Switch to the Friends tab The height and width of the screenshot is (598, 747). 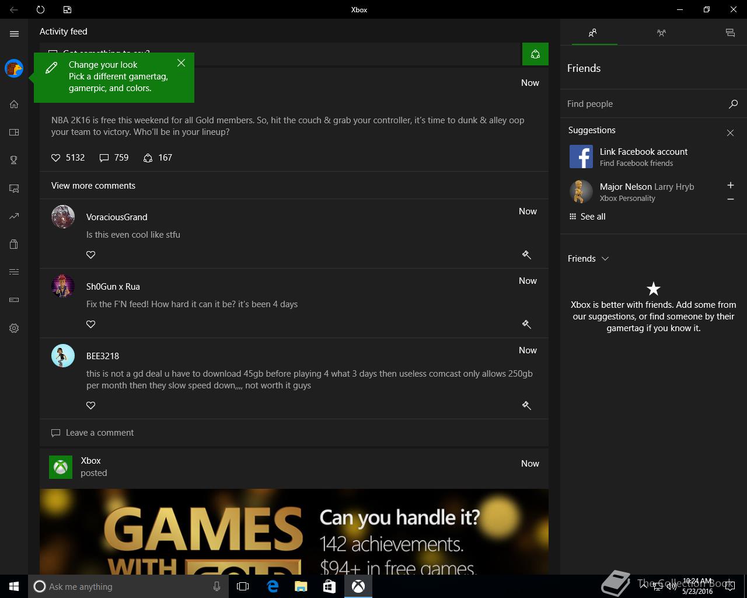(592, 33)
